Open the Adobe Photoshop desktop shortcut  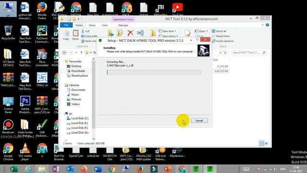tap(25, 105)
